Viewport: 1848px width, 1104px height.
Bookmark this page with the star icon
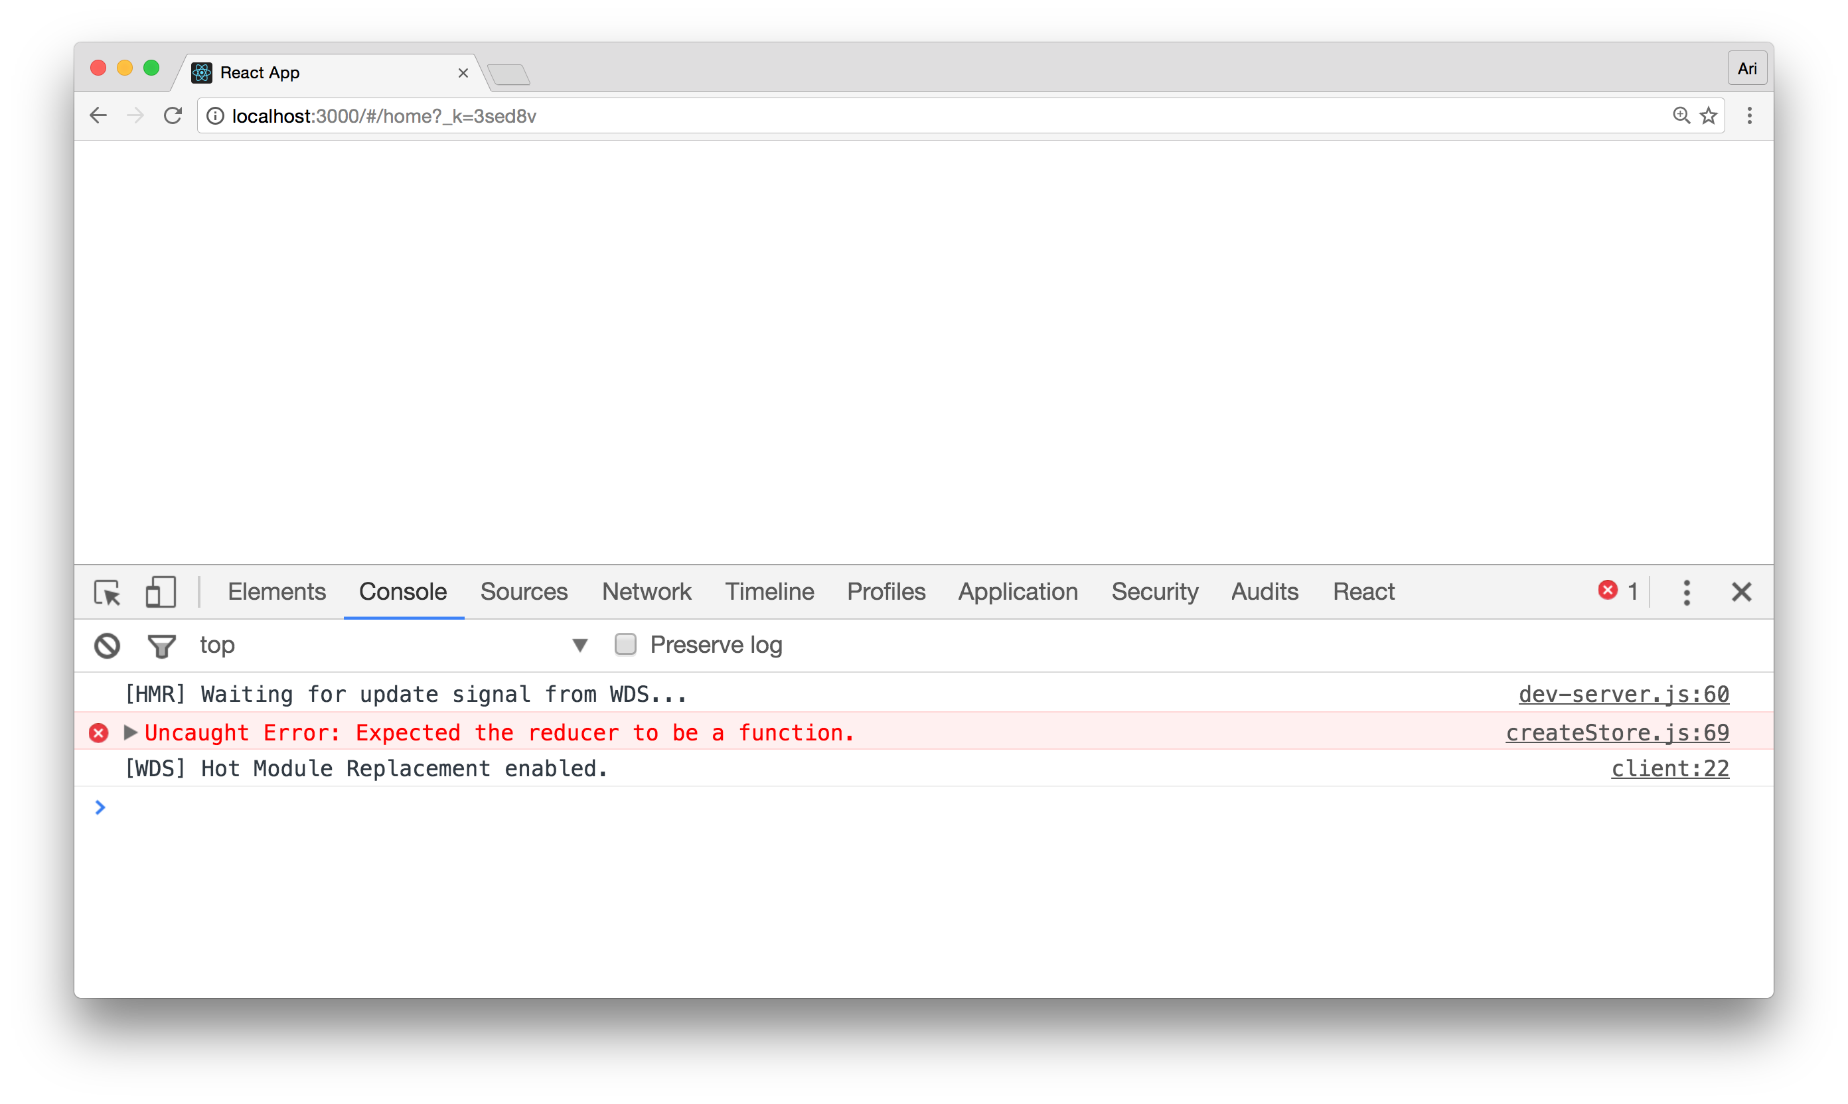point(1709,115)
